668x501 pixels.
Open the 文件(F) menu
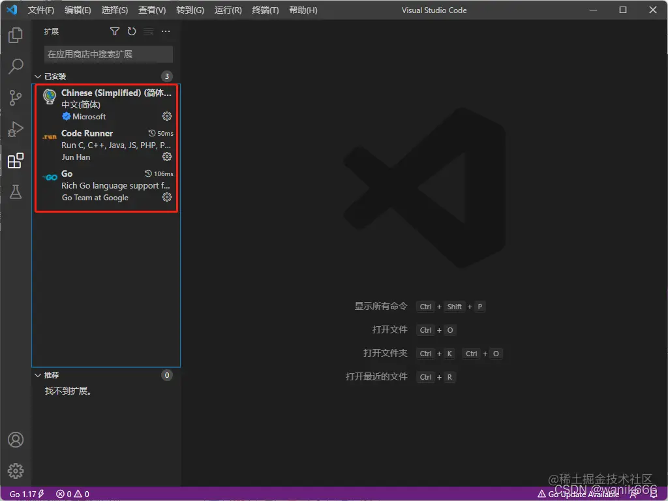[41, 10]
